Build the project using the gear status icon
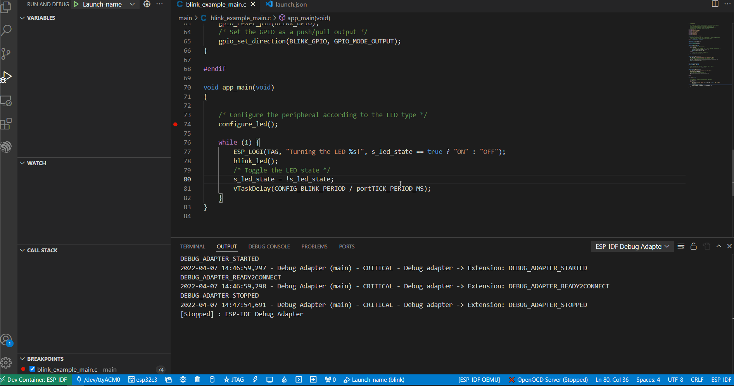Image resolution: width=734 pixels, height=386 pixels. tap(183, 380)
